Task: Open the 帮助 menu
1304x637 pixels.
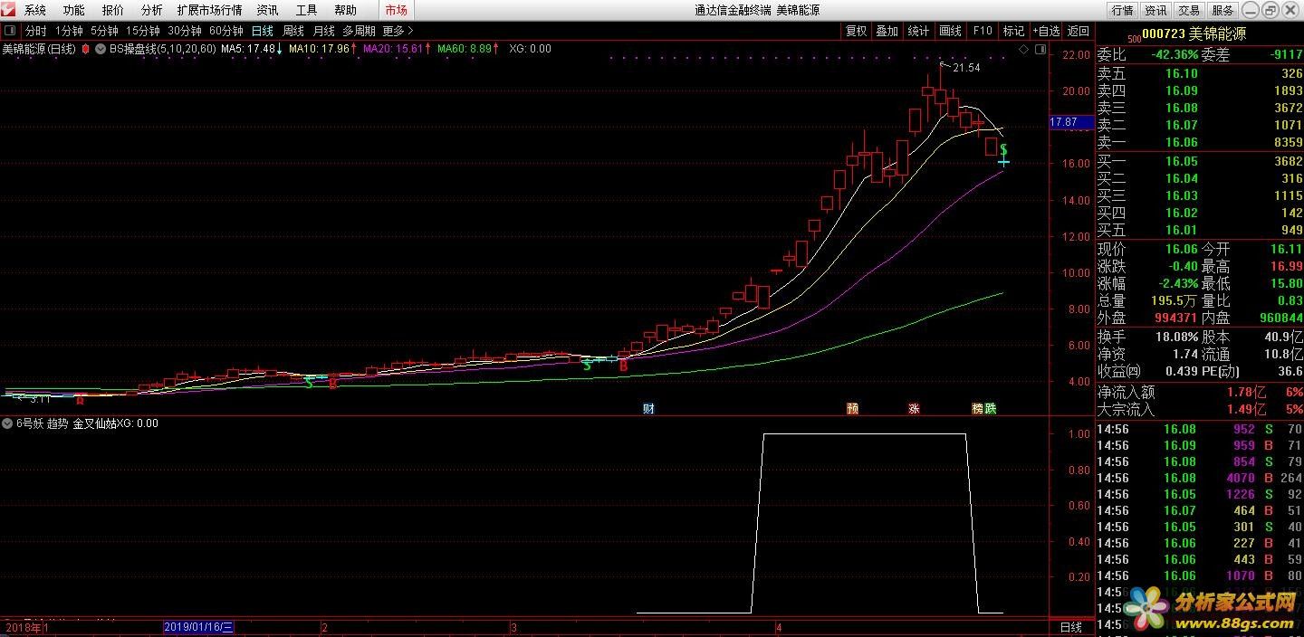Action: [x=346, y=10]
